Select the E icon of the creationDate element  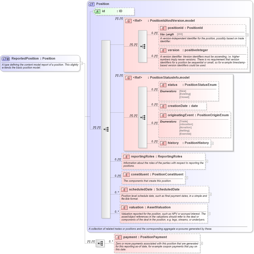coord(163,106)
